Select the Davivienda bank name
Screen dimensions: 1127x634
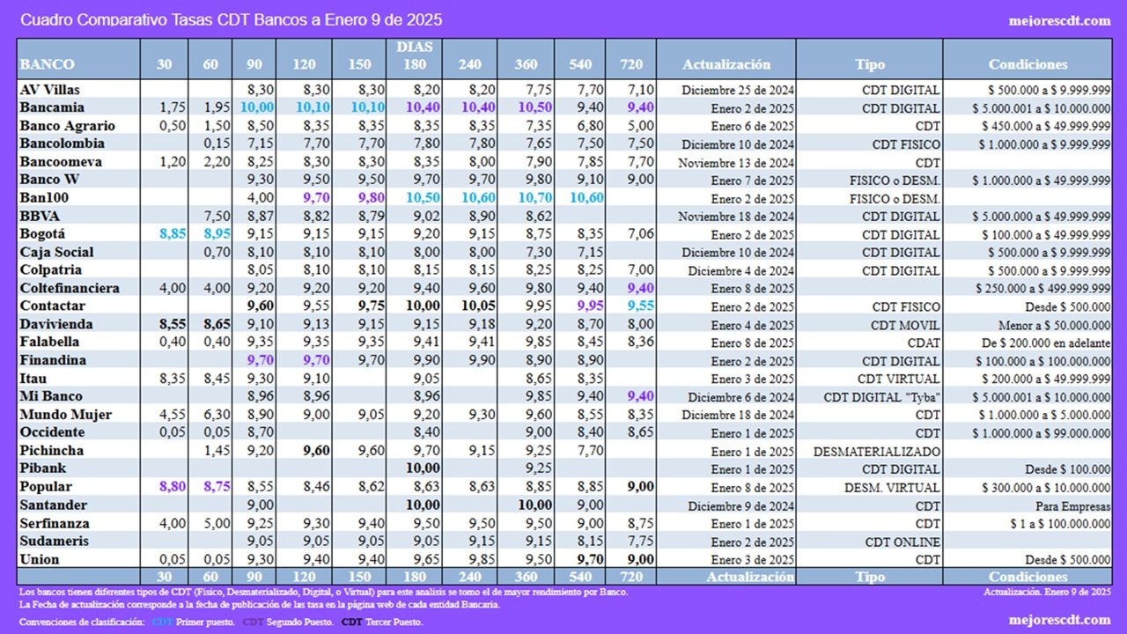coord(55,324)
